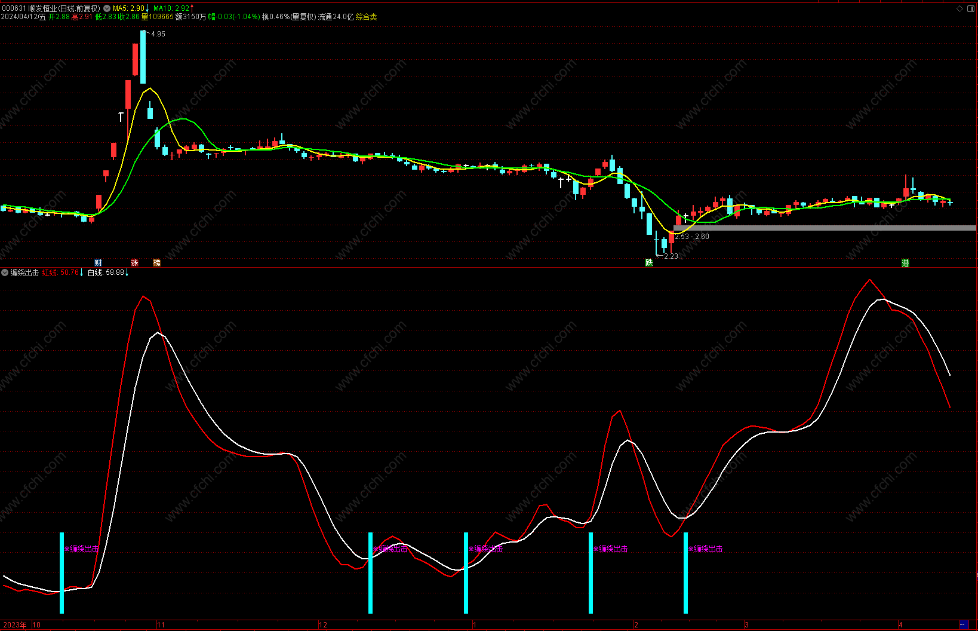Click the diamond icon at top right
The image size is (978, 631).
coord(959,8)
